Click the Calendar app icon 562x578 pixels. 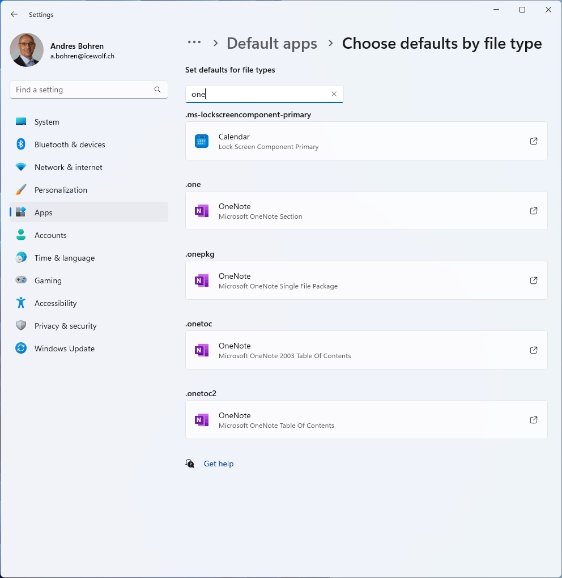pyautogui.click(x=202, y=141)
